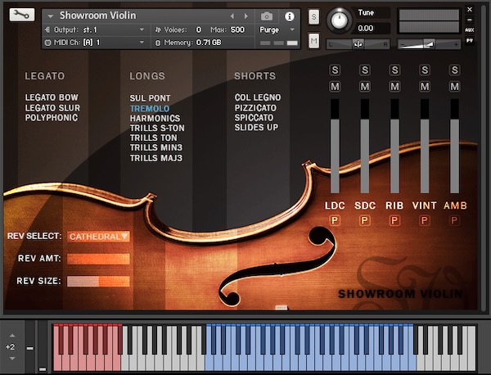The height and width of the screenshot is (375, 491).
Task: Solo the RIB microphone channel
Action: coord(394,70)
